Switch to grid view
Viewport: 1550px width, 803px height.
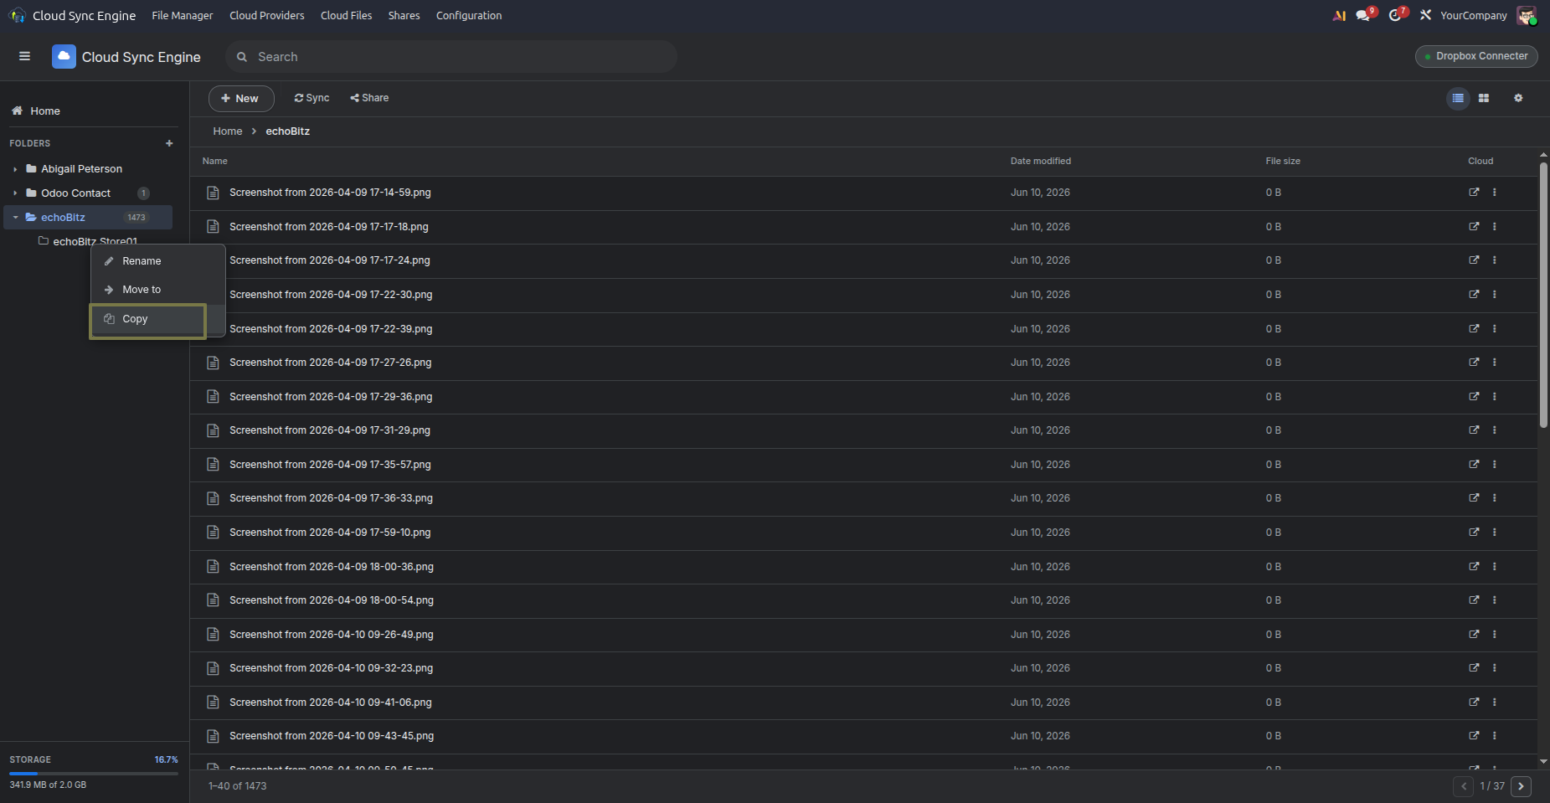[1484, 98]
